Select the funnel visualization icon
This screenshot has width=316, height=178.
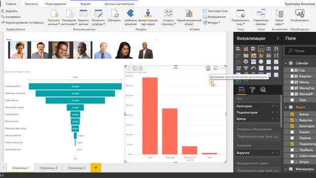tap(246, 68)
